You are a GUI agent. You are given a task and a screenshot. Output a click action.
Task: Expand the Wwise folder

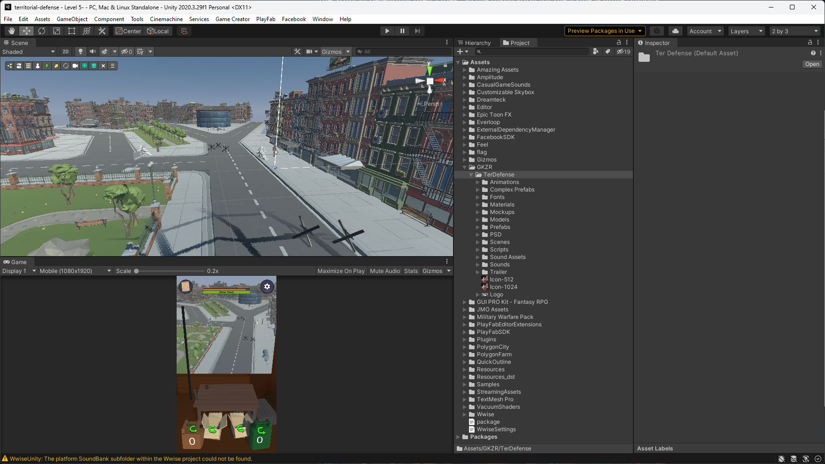tap(465, 414)
